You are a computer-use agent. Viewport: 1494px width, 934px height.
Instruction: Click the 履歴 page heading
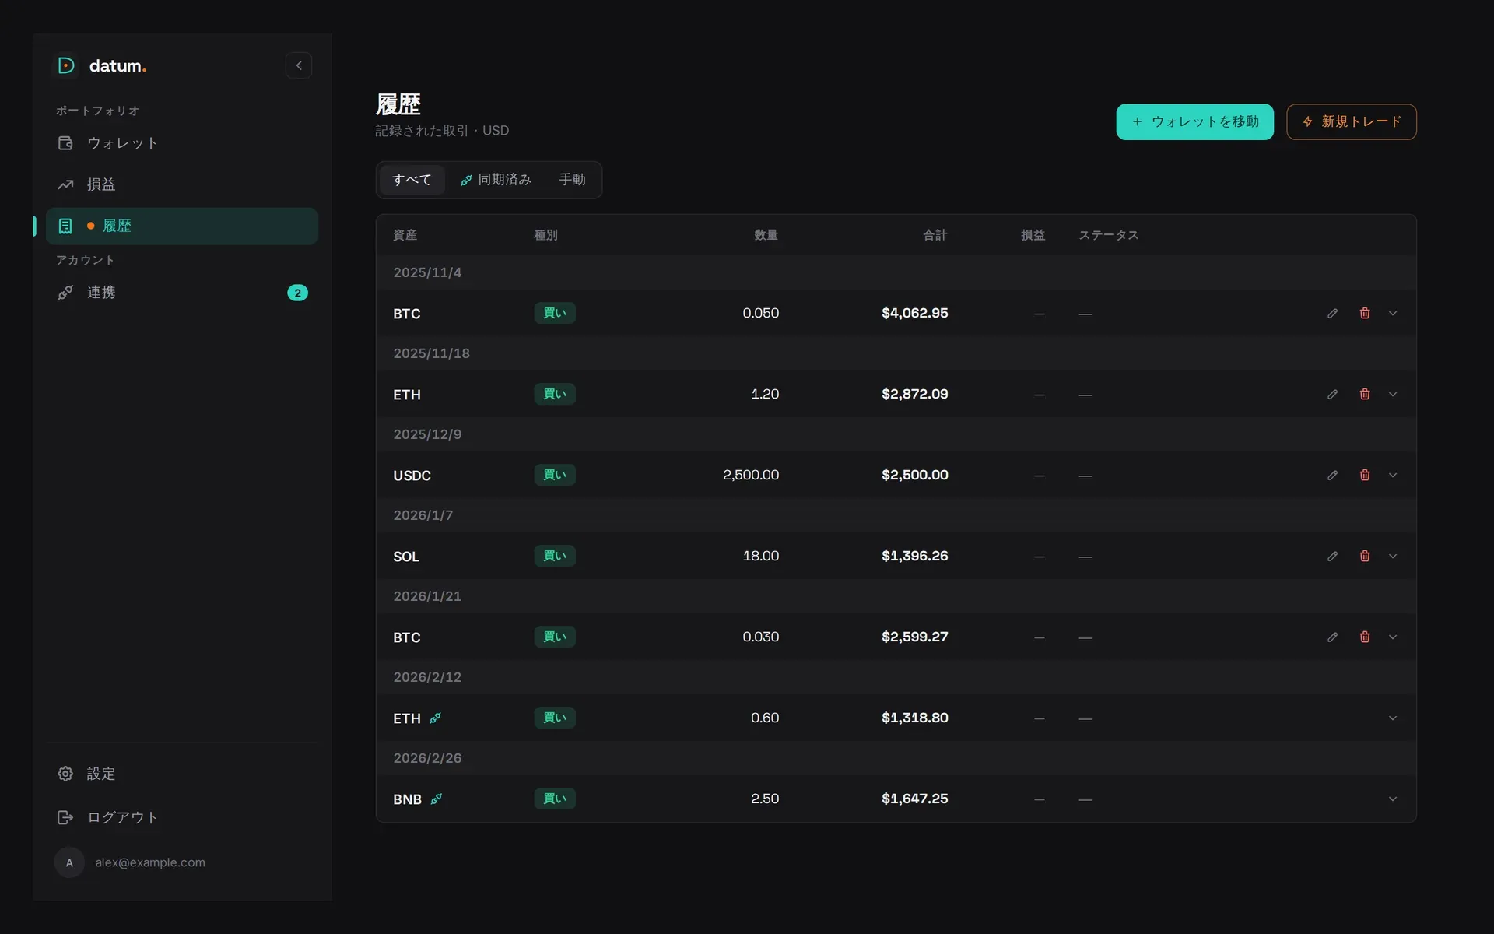[398, 104]
